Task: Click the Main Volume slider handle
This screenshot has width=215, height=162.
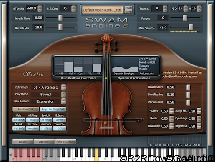Action: click(x=191, y=27)
